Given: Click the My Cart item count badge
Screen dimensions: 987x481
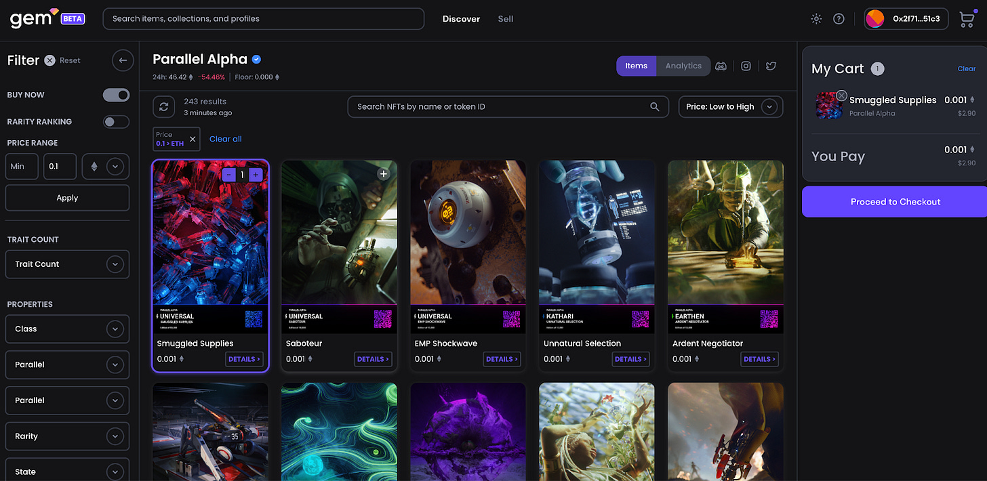Looking at the screenshot, I should tap(877, 68).
